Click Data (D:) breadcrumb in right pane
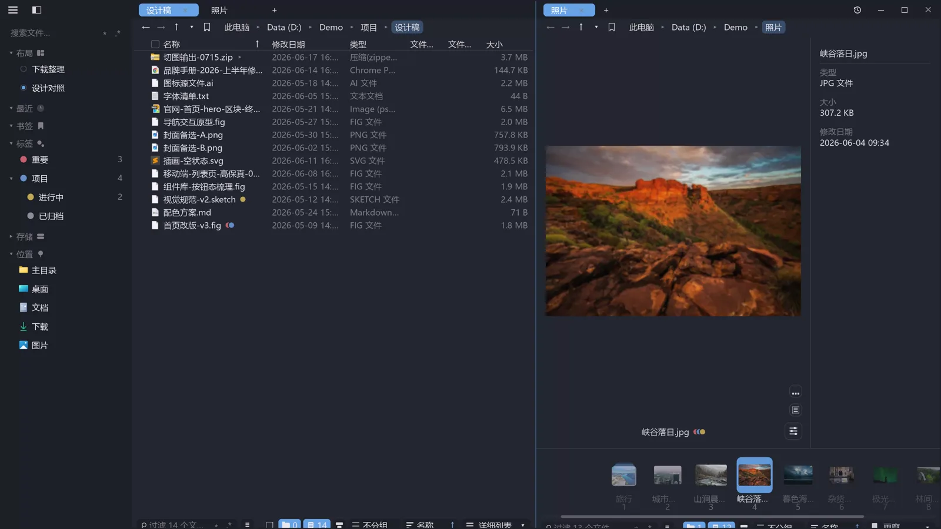 click(x=689, y=27)
